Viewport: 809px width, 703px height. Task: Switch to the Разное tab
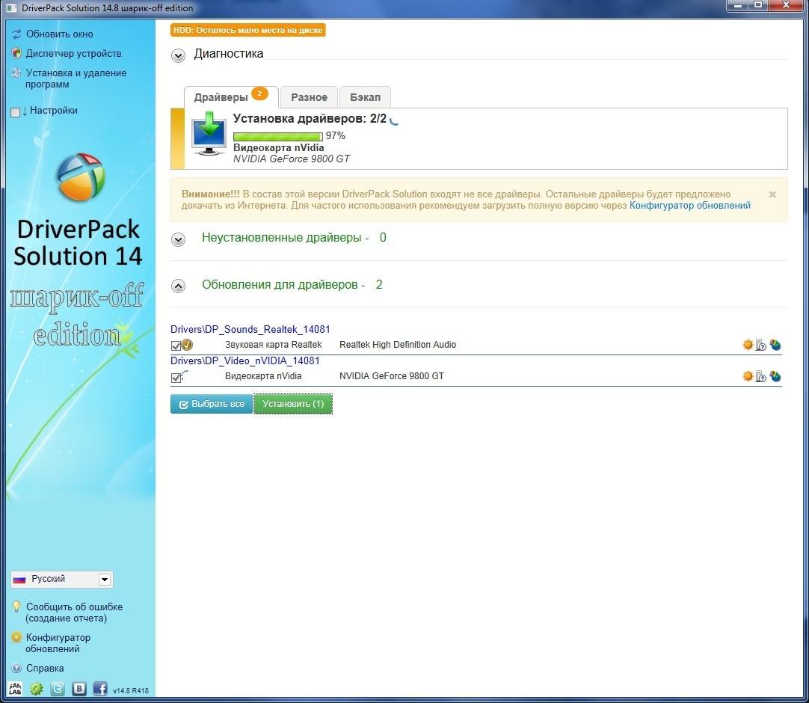point(309,97)
